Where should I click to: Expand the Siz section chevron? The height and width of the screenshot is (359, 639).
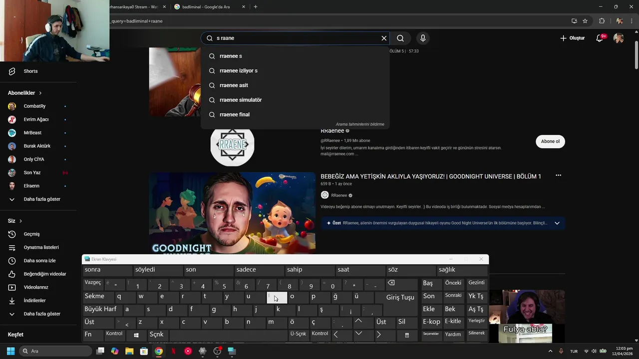coord(20,221)
